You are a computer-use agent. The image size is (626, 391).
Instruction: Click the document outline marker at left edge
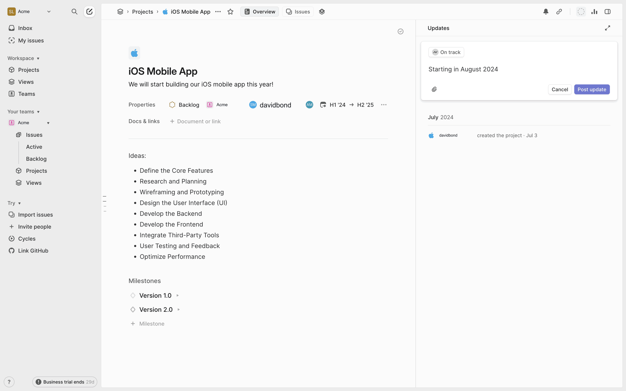[x=105, y=204]
